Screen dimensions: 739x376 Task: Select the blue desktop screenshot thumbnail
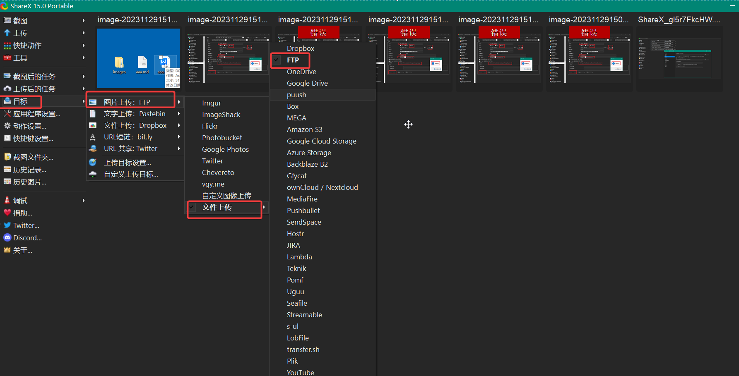[138, 58]
